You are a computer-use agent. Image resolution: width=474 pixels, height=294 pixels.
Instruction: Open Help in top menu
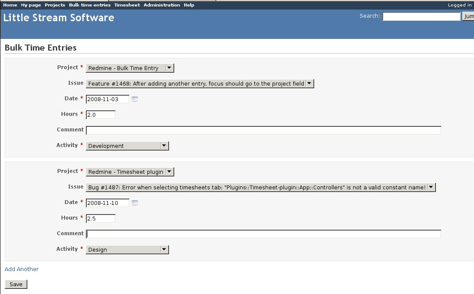pos(189,5)
